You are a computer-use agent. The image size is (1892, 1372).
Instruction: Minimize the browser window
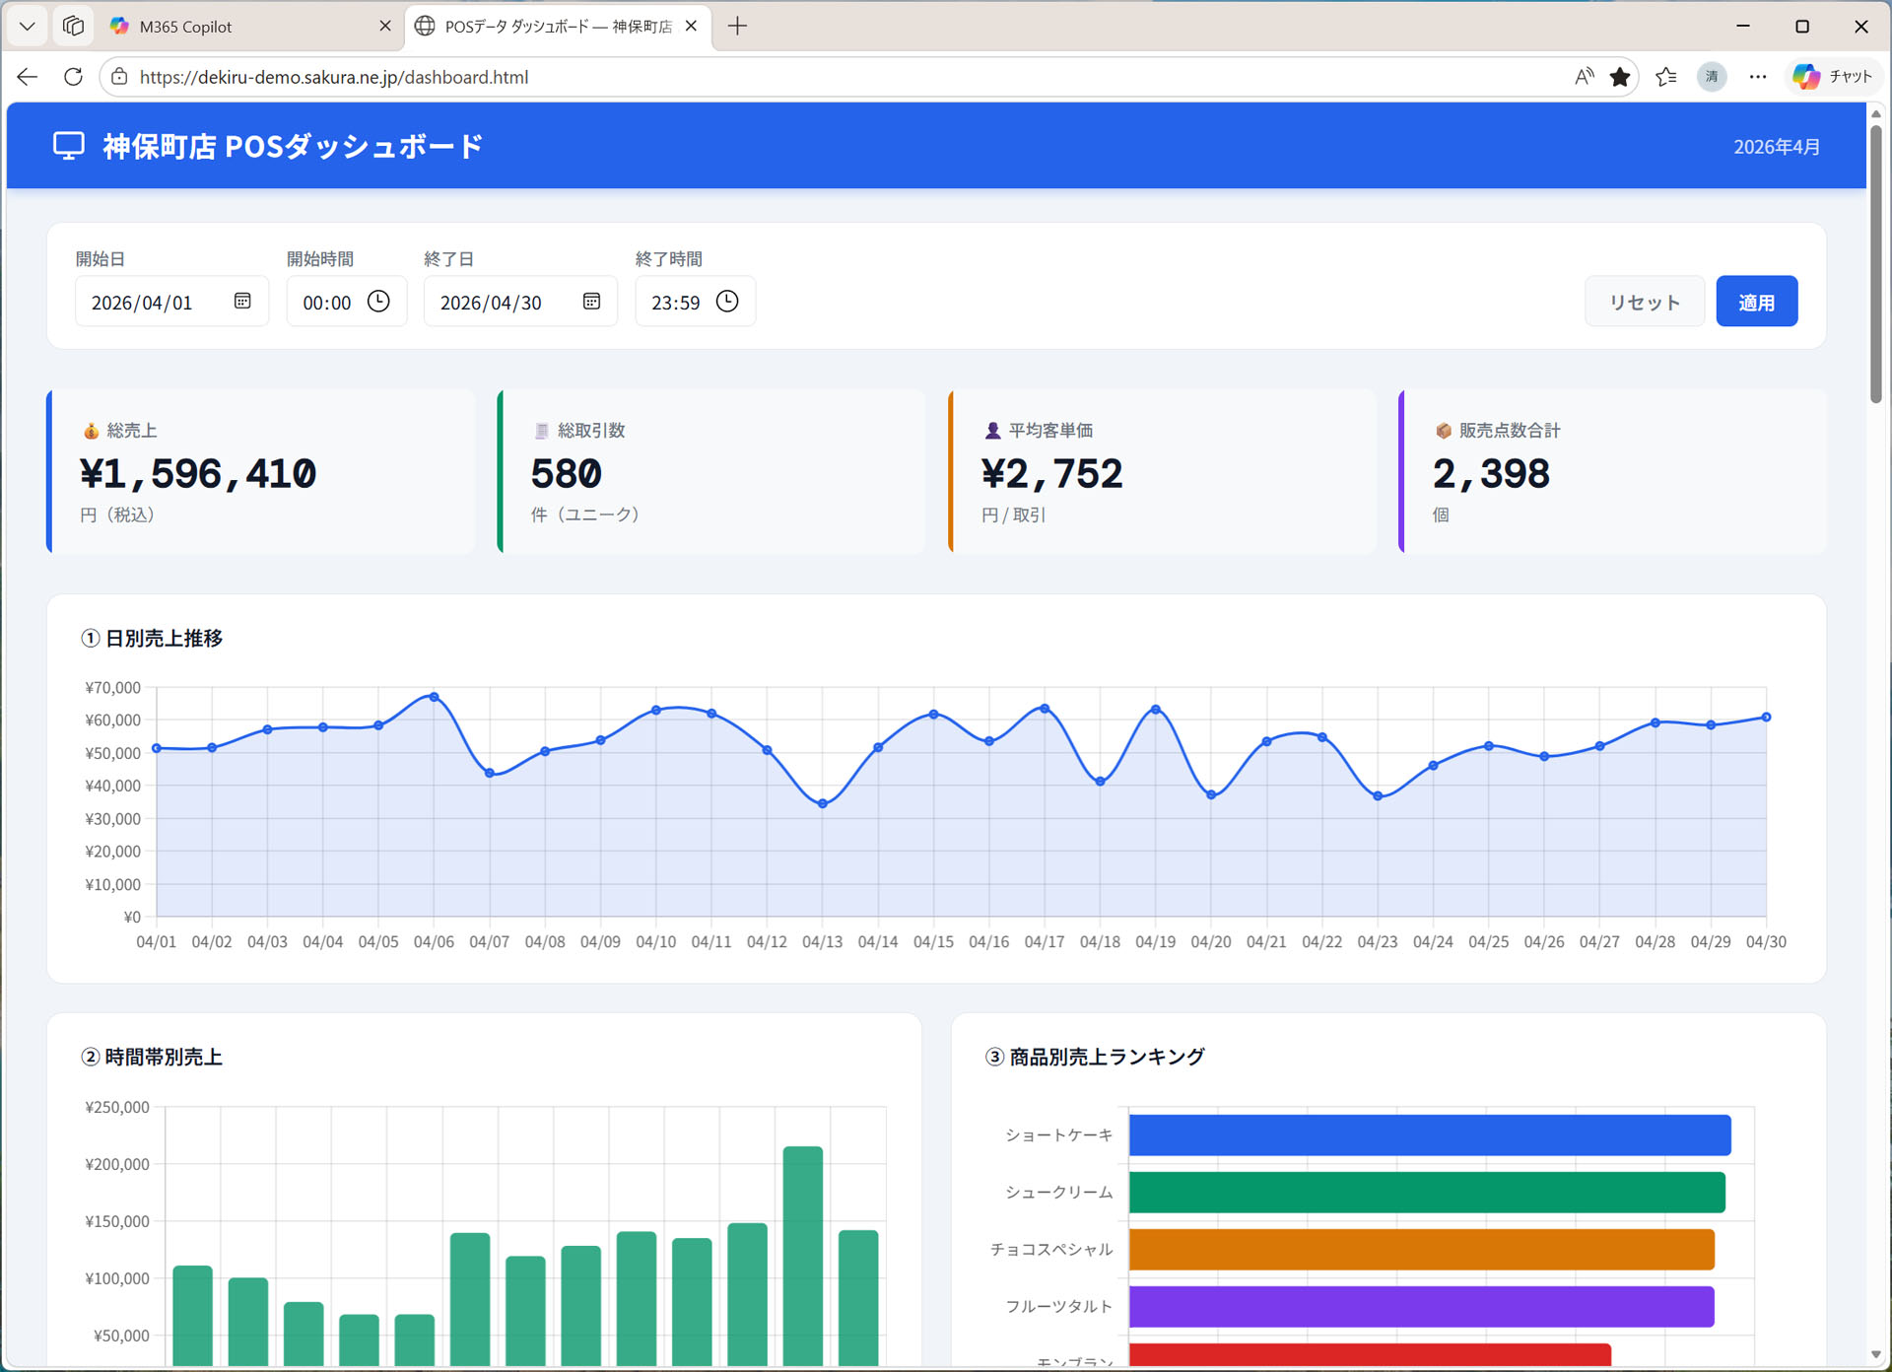[1743, 27]
